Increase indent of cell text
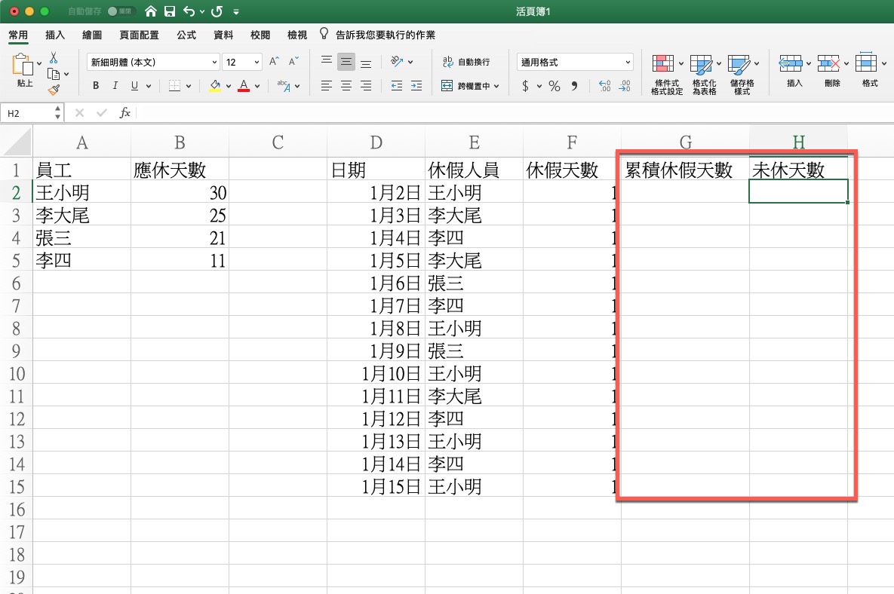The width and height of the screenshot is (894, 594). click(416, 86)
